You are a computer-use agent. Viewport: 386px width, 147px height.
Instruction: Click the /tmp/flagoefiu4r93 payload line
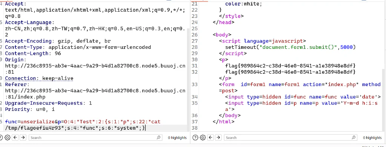click(x=75, y=128)
